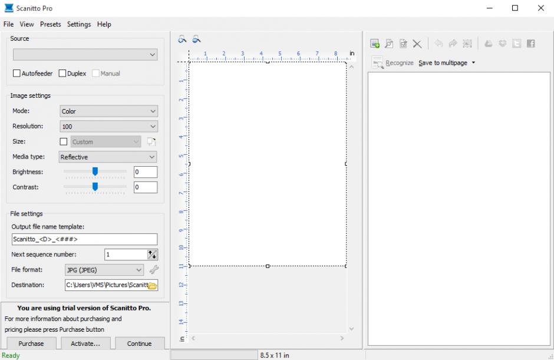
Task: Click the page magnifier view icon
Action: (x=389, y=44)
